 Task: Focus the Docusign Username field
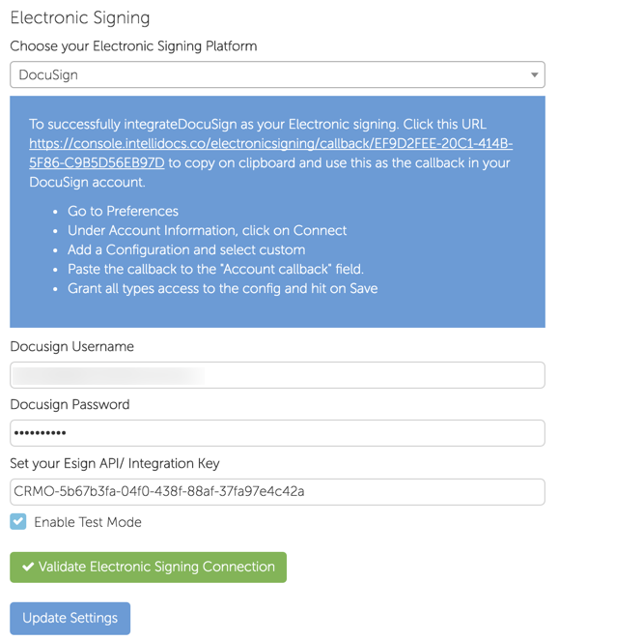277,375
